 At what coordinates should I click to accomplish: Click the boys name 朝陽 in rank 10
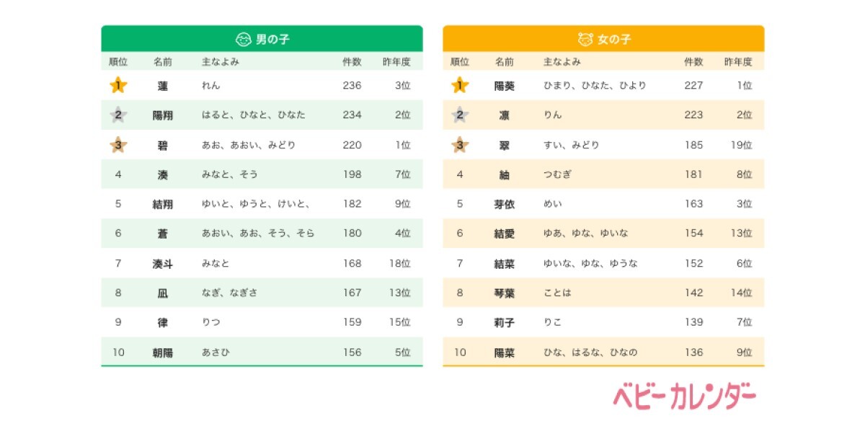coord(163,353)
